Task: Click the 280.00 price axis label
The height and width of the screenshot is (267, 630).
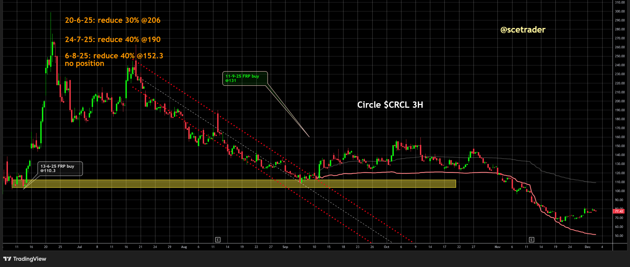Action: point(620,29)
